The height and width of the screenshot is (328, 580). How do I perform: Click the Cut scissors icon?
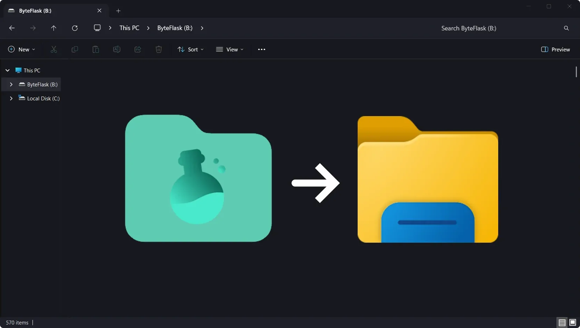click(x=53, y=49)
